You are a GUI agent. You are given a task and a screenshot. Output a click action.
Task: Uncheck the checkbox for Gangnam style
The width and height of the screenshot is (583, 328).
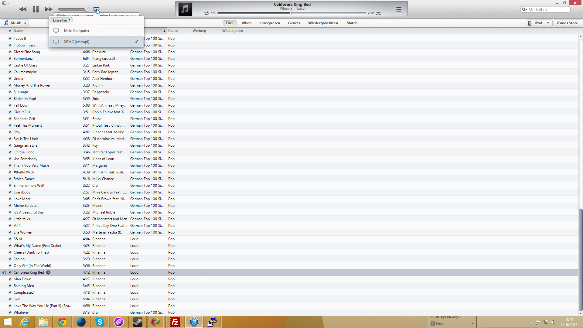10,145
